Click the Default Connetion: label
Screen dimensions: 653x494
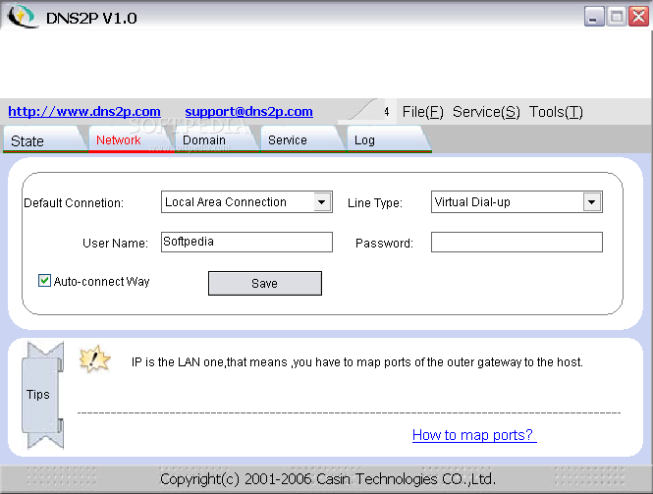point(74,203)
